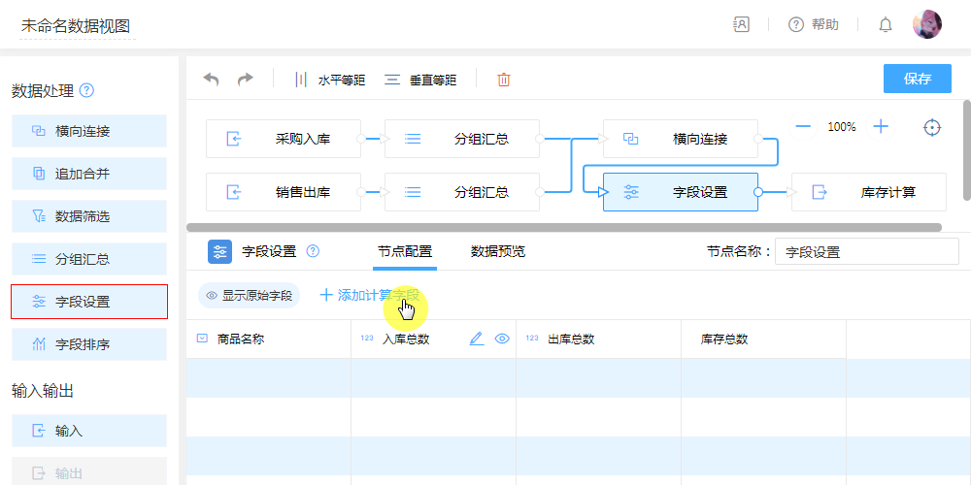This screenshot has width=971, height=485.
Task: Click 添加计算字段 link
Action: click(370, 295)
